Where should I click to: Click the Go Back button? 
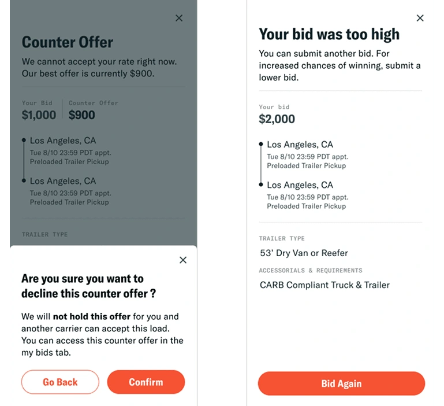tap(60, 382)
